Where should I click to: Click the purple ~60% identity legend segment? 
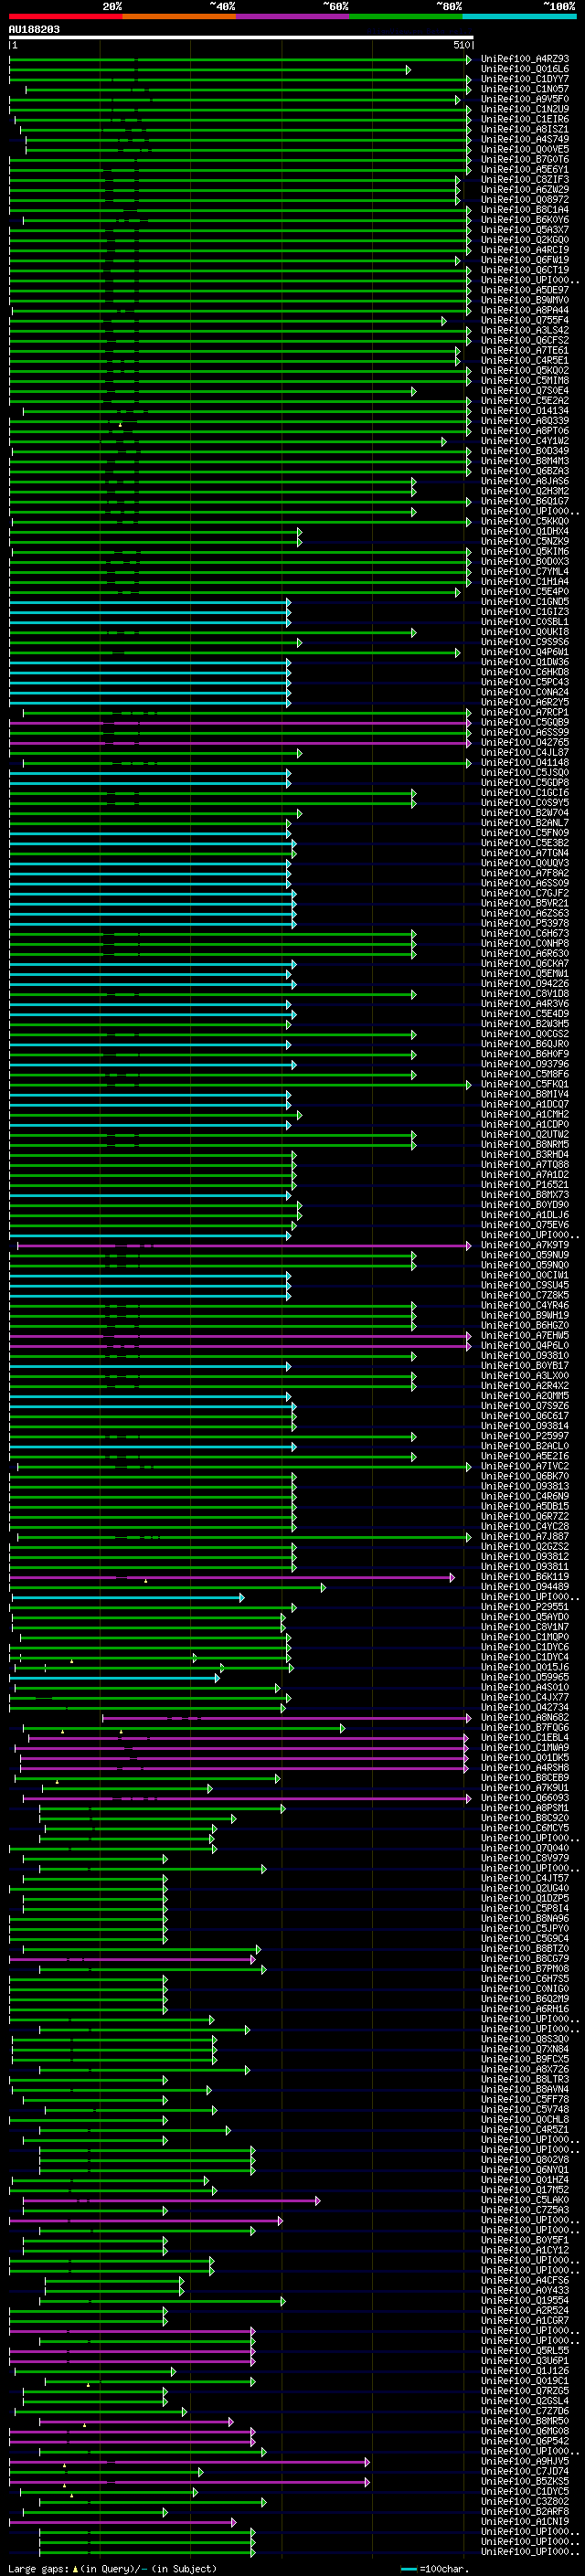pyautogui.click(x=293, y=17)
